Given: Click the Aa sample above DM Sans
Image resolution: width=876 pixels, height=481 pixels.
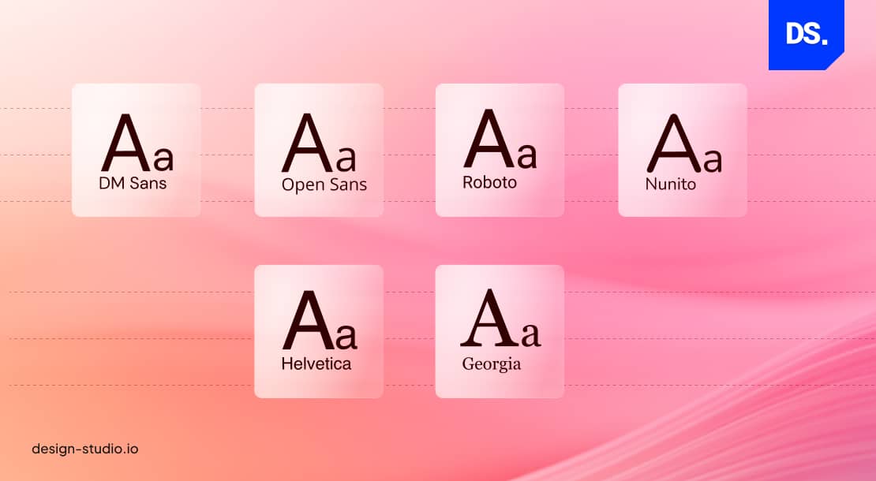Looking at the screenshot, I should click(137, 143).
